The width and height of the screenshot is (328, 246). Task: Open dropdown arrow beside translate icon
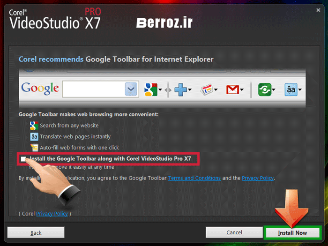coord(300,90)
